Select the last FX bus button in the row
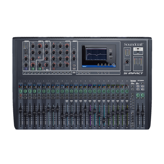 [x=109, y=72]
